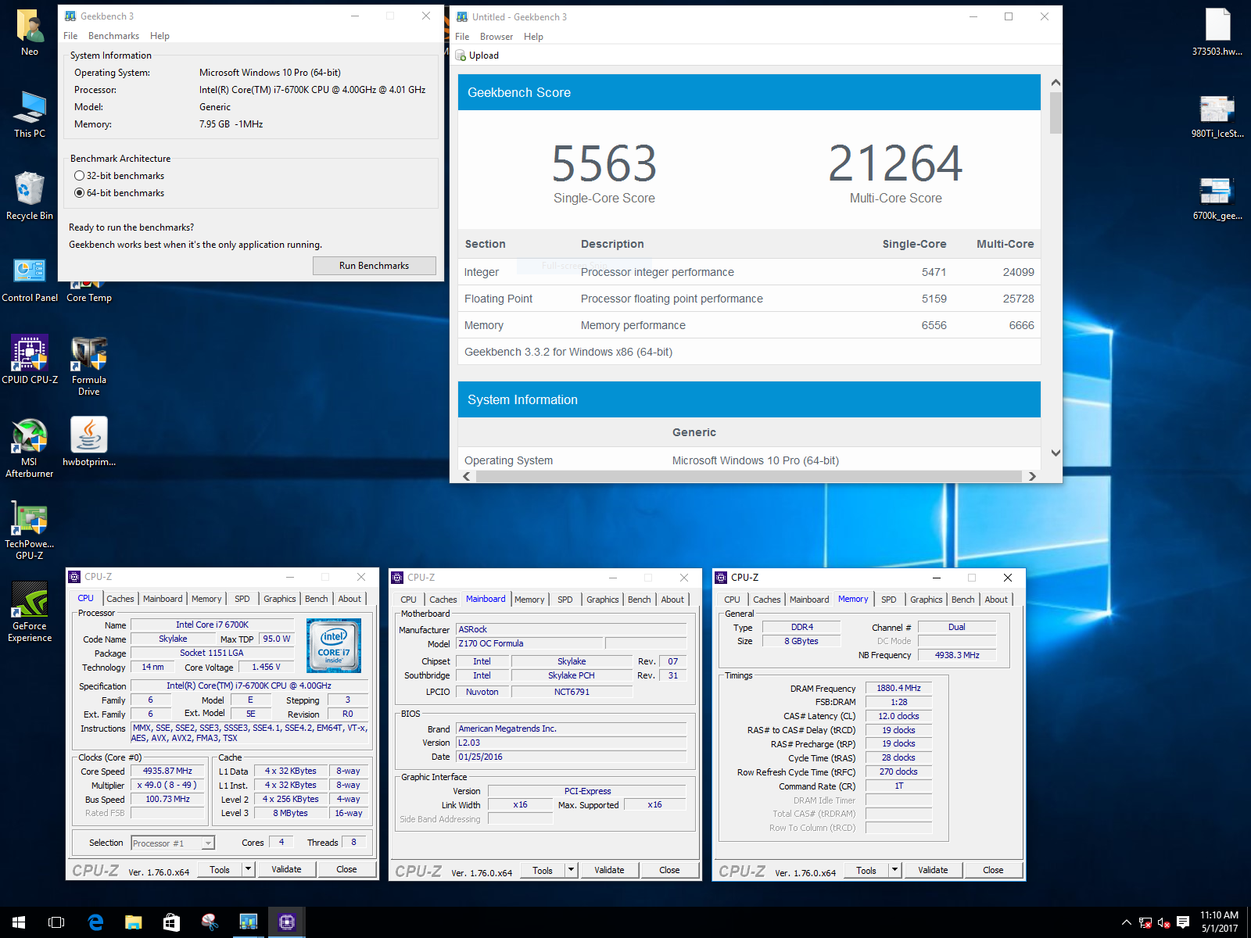Switch to SPD tab in CPU-Z Mainboard window
The width and height of the screenshot is (1251, 938).
point(565,600)
